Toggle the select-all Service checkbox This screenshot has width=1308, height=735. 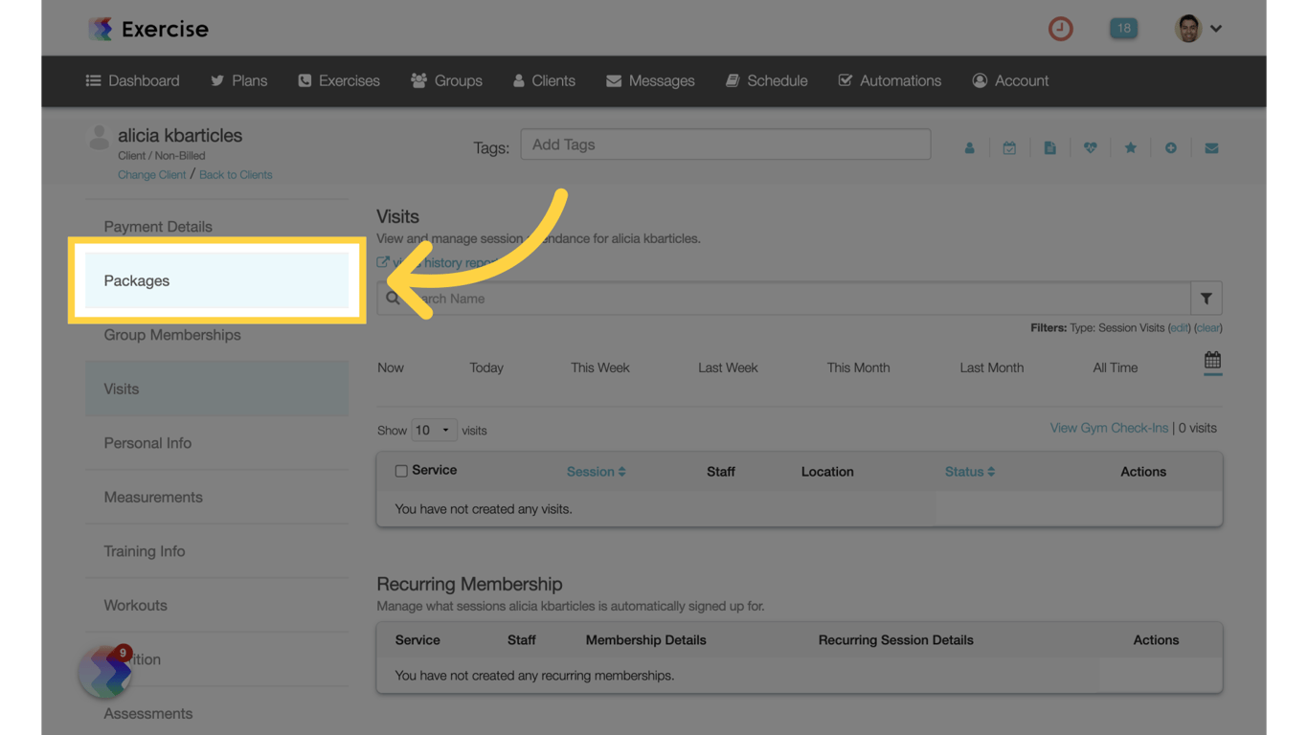tap(401, 471)
